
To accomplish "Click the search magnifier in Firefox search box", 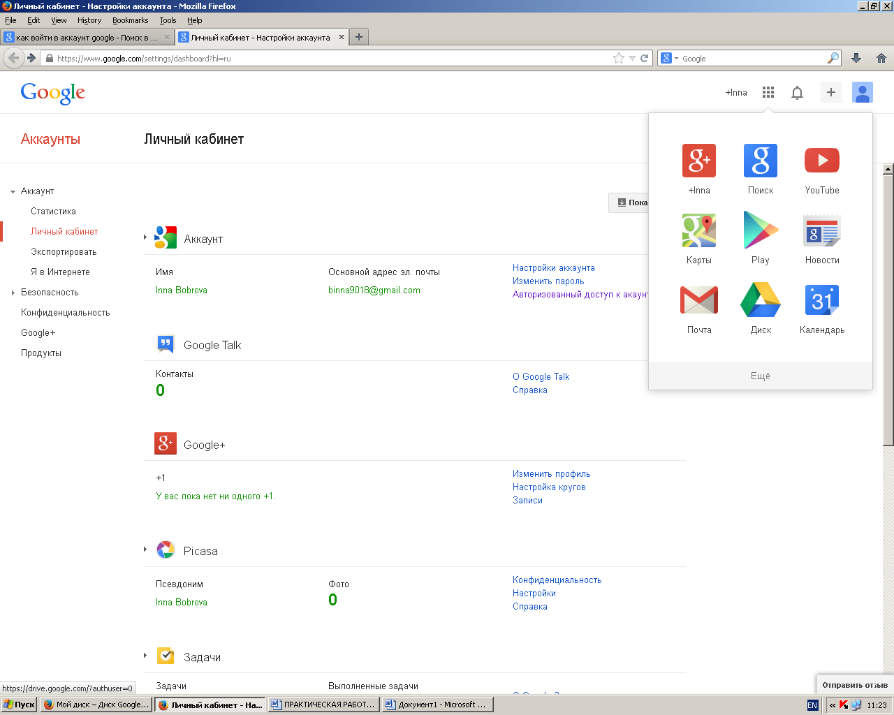I will tap(833, 59).
